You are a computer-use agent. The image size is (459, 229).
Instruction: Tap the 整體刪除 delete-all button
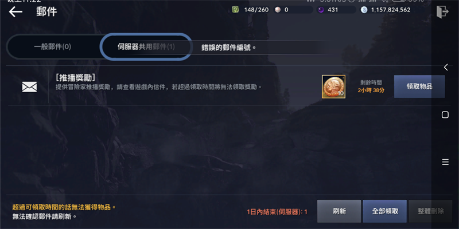tap(430, 211)
